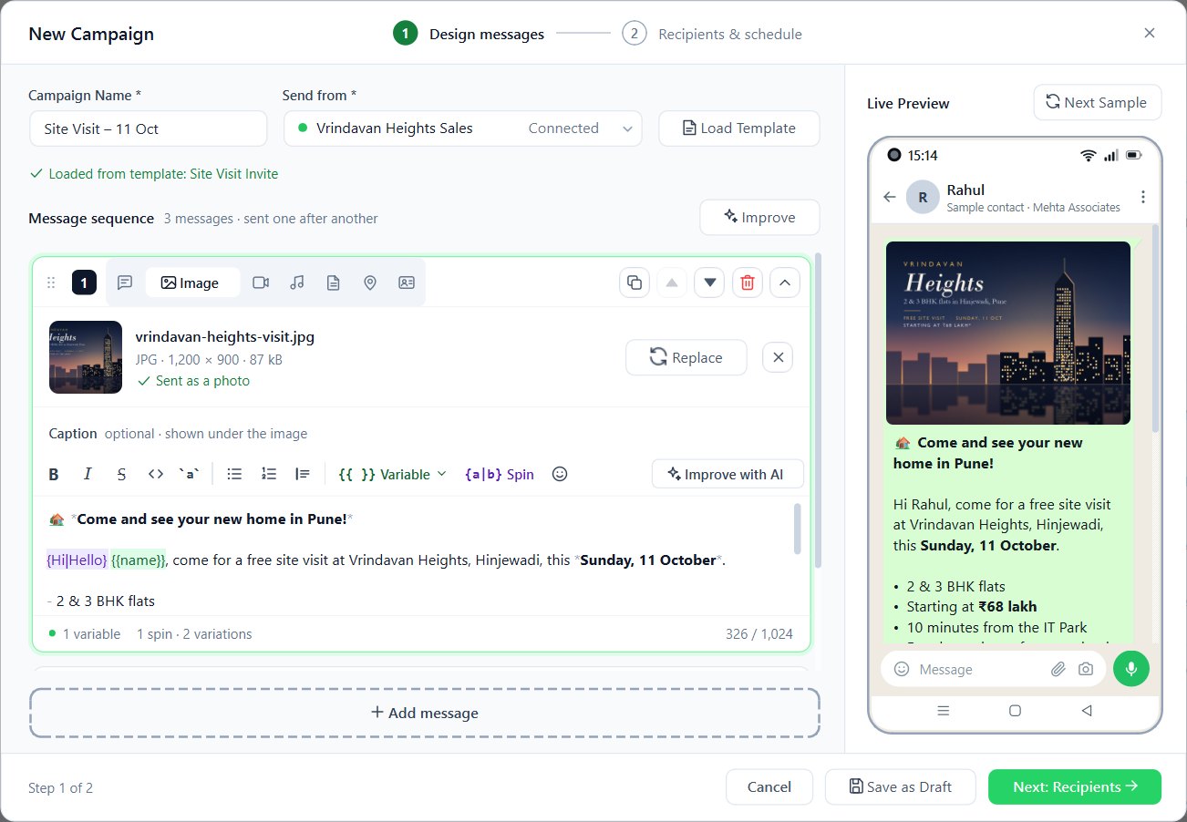The height and width of the screenshot is (822, 1187).
Task: Choose the location message type icon
Action: [370, 283]
